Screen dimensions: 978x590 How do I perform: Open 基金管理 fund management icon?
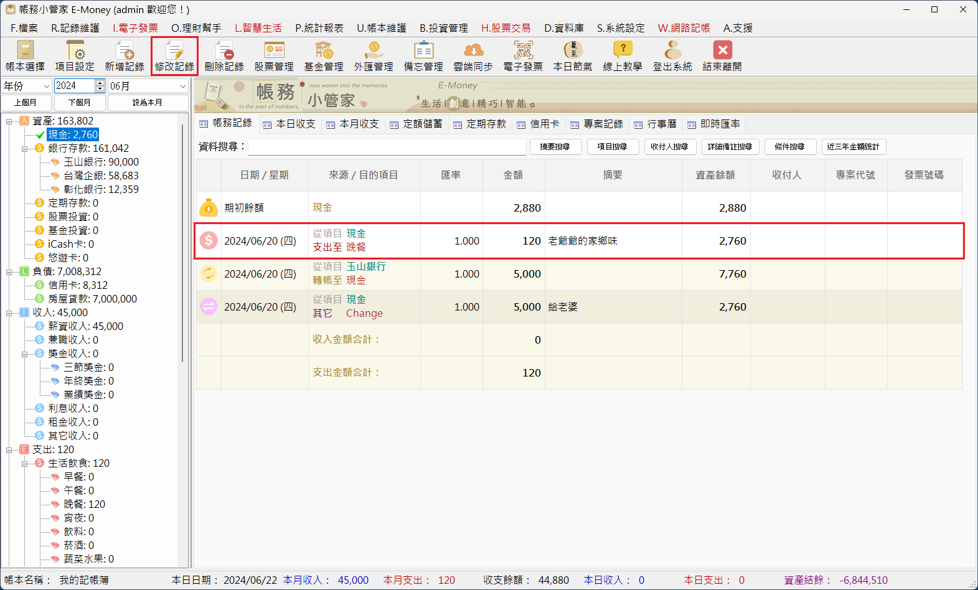click(324, 56)
